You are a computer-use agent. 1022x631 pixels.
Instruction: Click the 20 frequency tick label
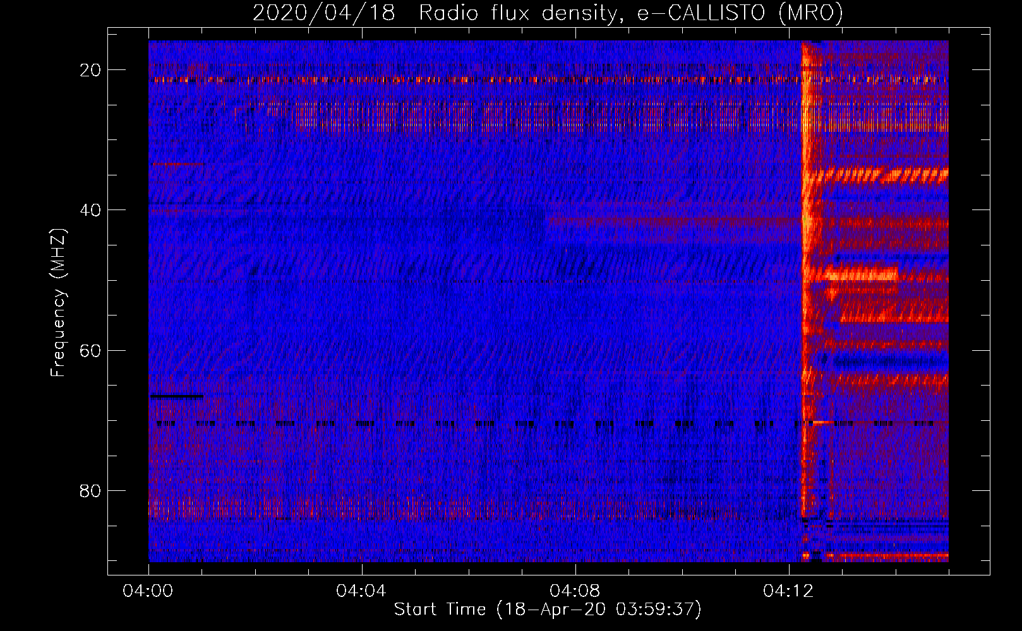coord(90,70)
